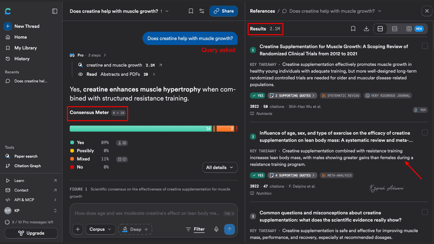Open the Corpus dropdown
The height and width of the screenshot is (244, 434).
(x=100, y=229)
